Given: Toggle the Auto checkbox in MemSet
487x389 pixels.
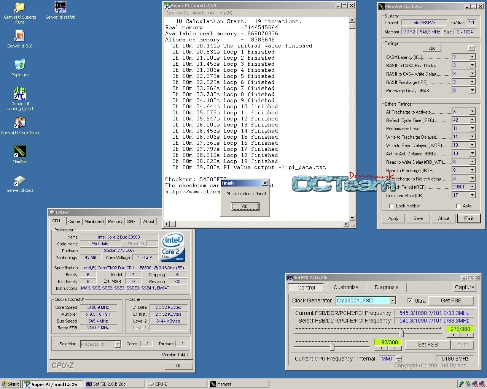Looking at the screenshot, I should point(458,206).
